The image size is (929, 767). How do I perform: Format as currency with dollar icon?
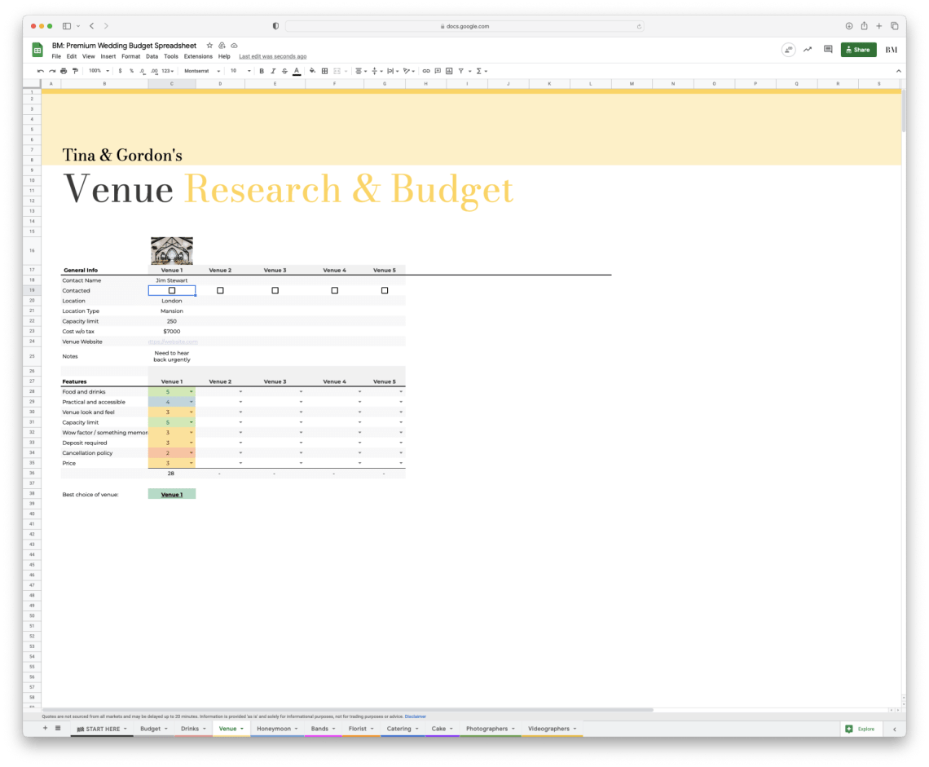pos(120,71)
